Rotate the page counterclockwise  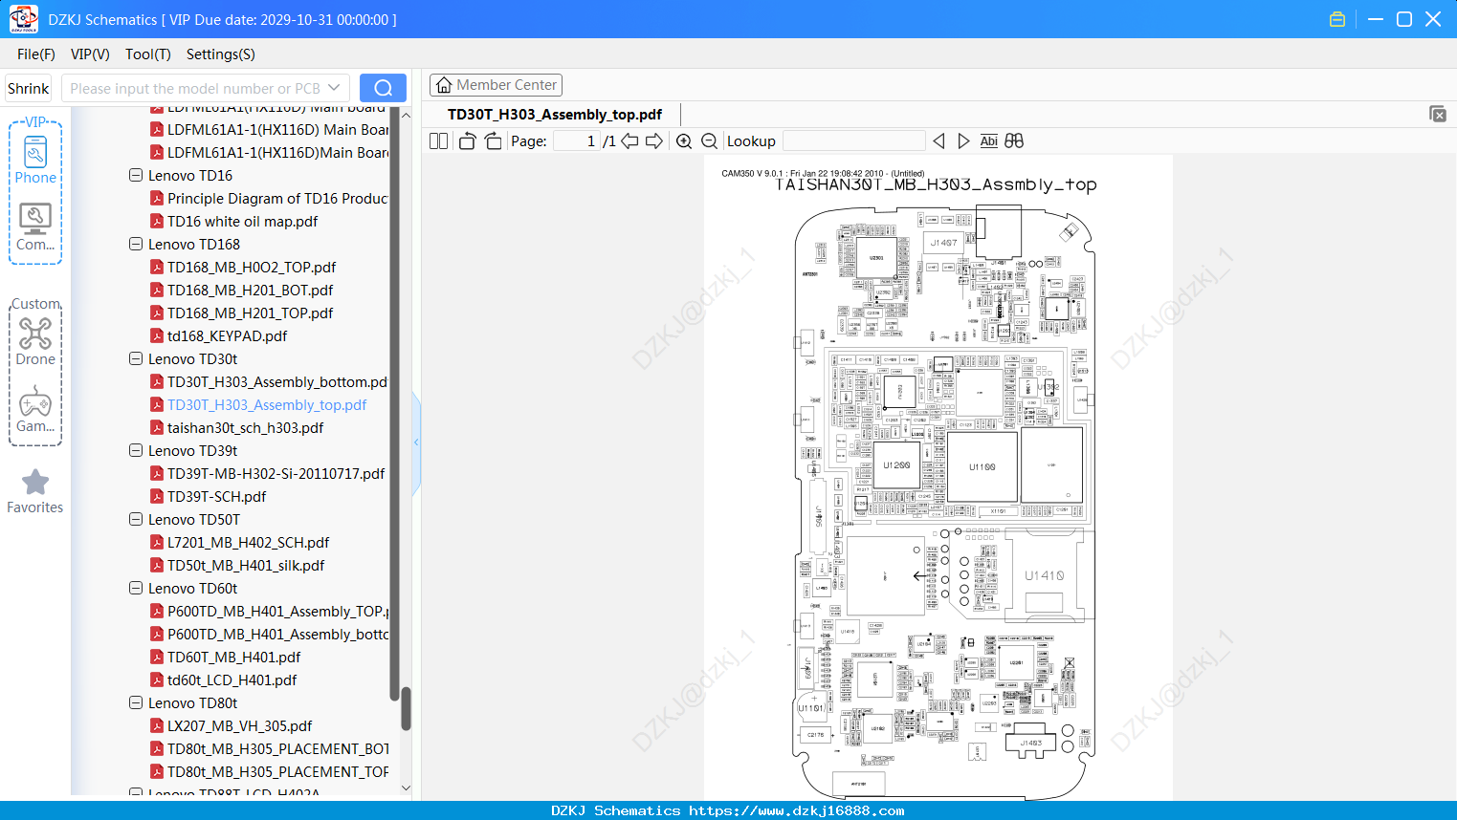[467, 141]
